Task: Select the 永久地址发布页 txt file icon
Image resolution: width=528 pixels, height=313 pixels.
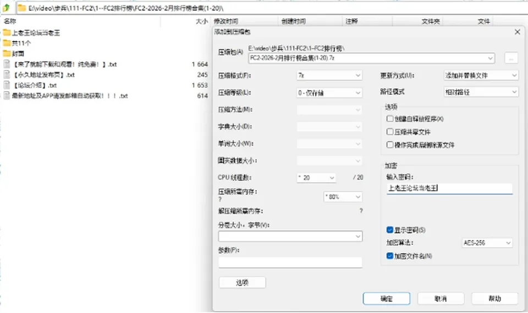Action: click(7, 75)
